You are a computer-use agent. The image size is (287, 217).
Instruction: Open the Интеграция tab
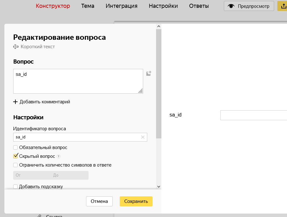pyautogui.click(x=122, y=6)
